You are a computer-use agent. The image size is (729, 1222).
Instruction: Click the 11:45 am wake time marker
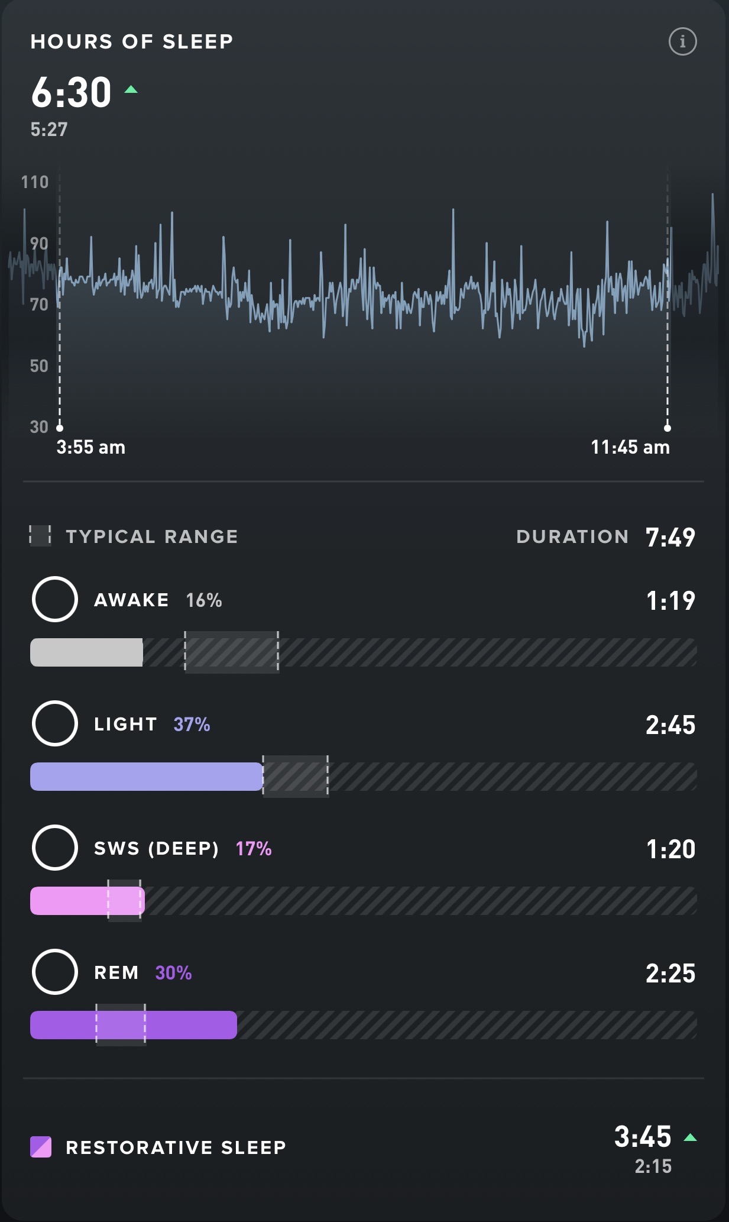[668, 428]
